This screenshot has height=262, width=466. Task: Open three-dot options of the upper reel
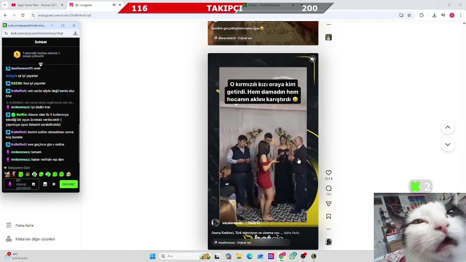[x=328, y=25]
